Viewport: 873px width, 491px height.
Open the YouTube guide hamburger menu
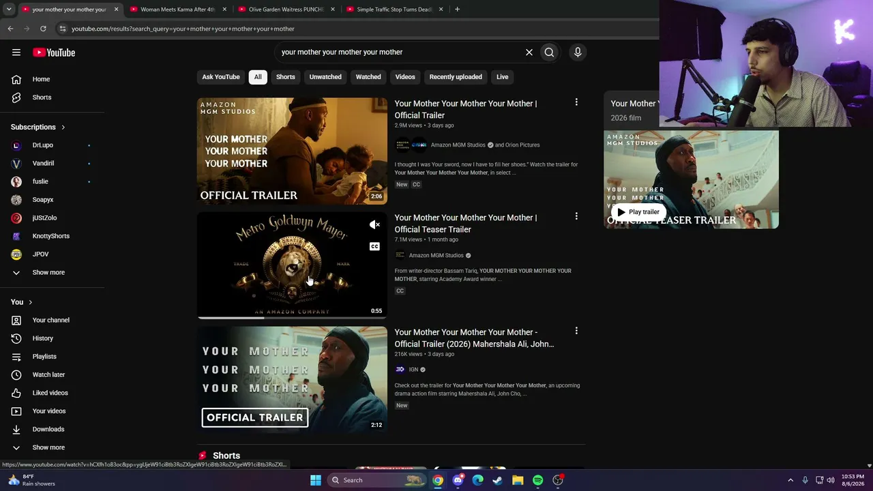point(16,53)
